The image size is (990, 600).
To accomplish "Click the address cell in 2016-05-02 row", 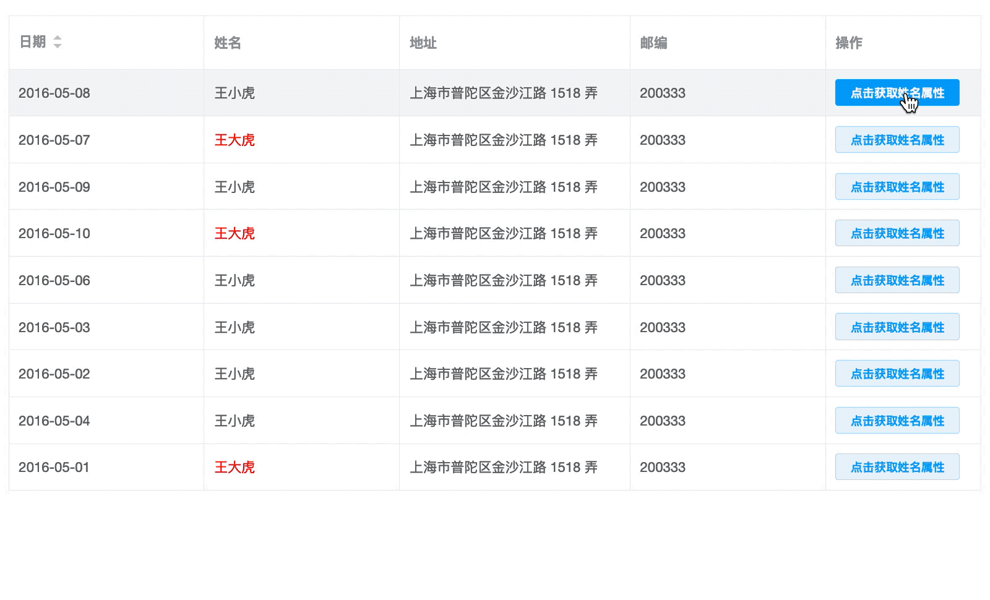I will 504,374.
